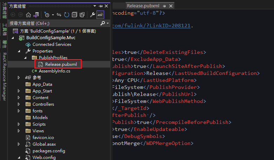Open the Pending Changes Filter dropdown arrow
The height and width of the screenshot is (160, 274).
pos(53,15)
